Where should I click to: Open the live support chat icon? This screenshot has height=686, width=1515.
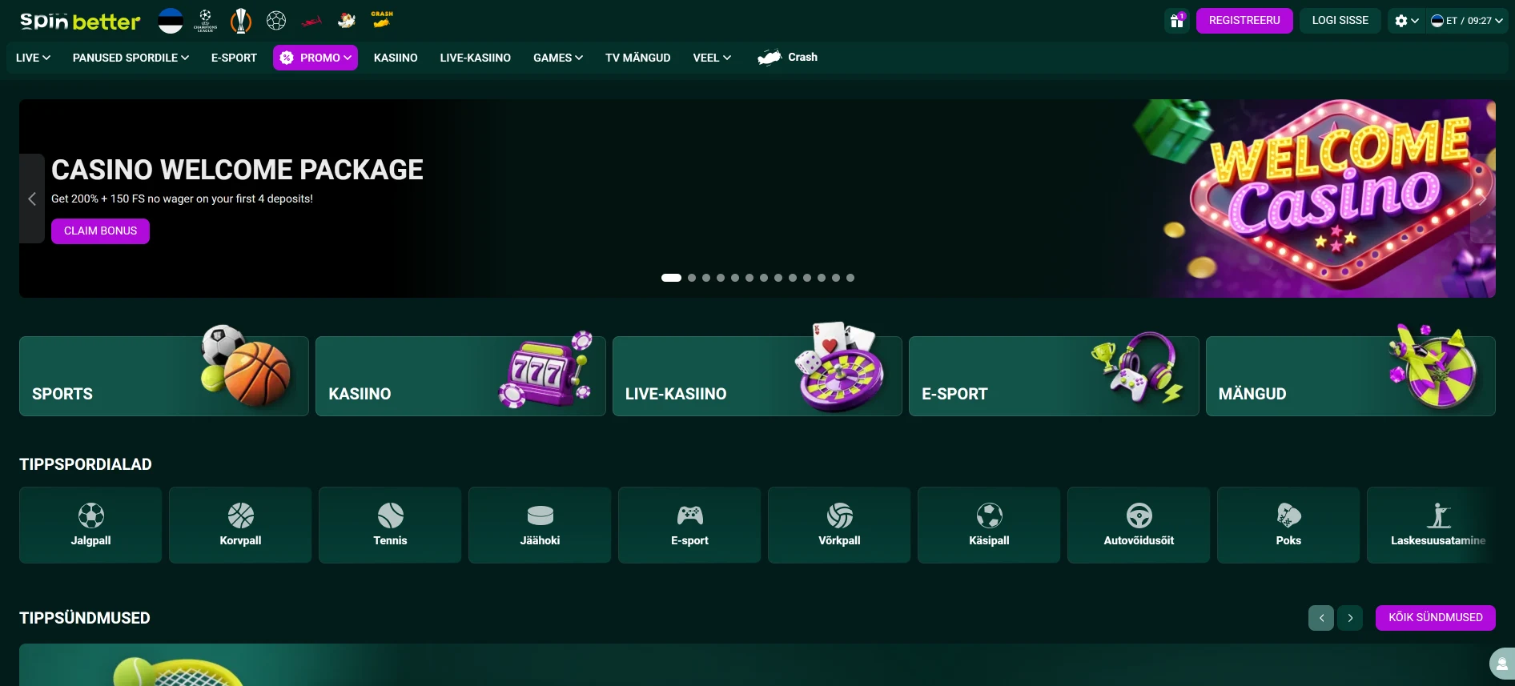(1502, 664)
